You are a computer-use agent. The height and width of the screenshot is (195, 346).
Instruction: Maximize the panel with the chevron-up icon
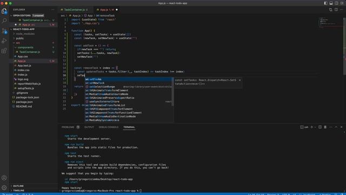tap(336, 127)
